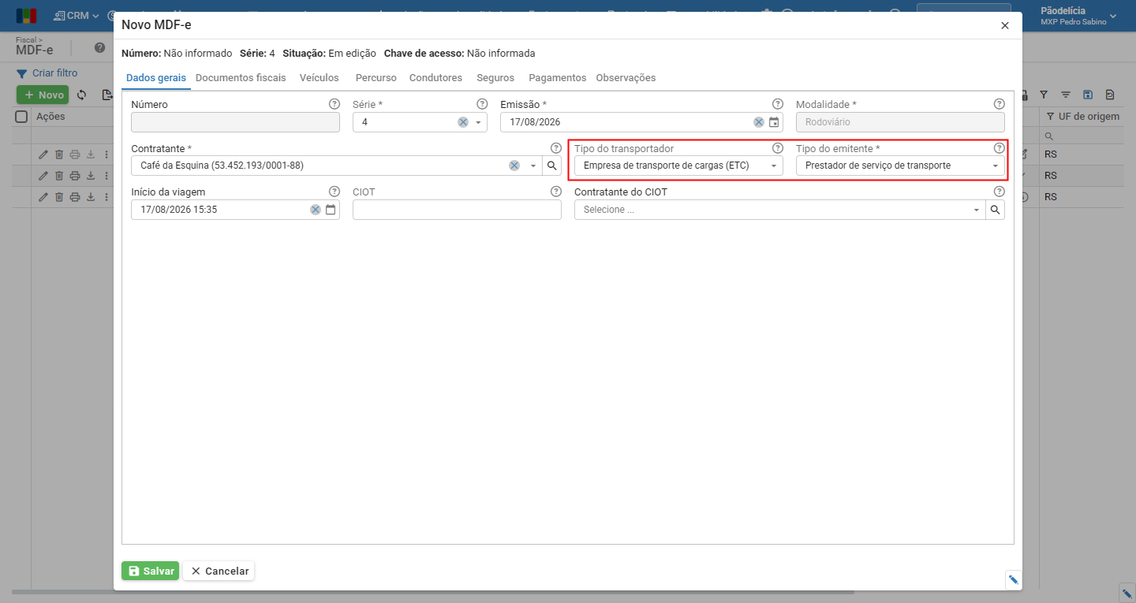Click magnifier next to Contratante do CIOT
The image size is (1136, 603).
click(x=996, y=210)
